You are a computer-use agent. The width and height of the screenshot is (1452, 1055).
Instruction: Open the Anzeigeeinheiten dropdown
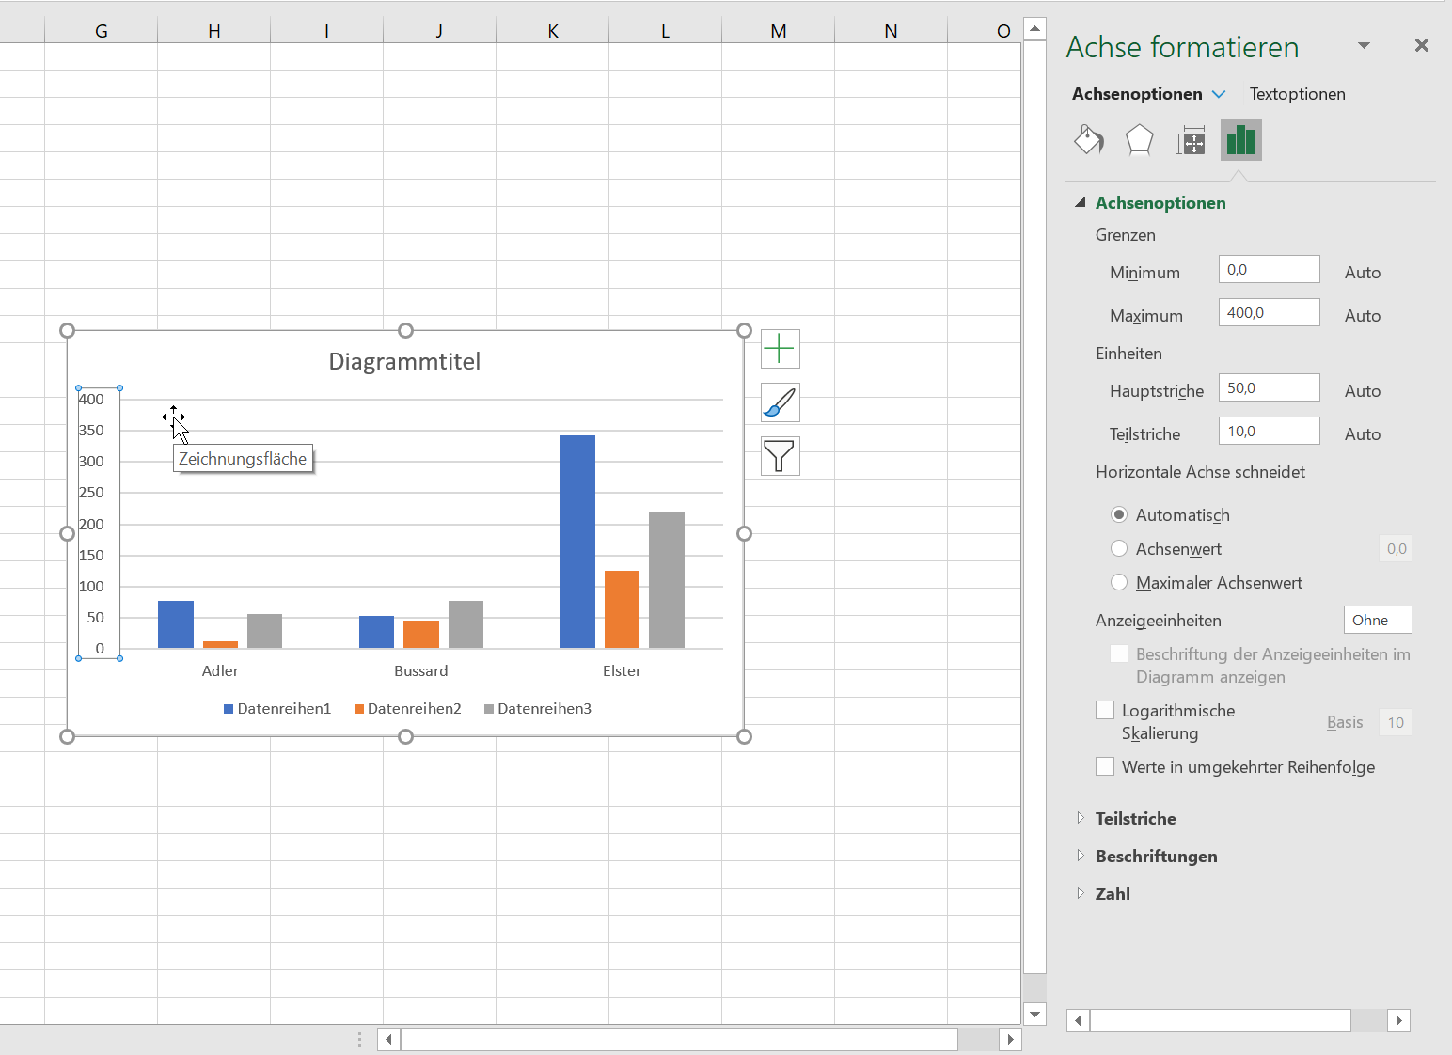click(1377, 620)
